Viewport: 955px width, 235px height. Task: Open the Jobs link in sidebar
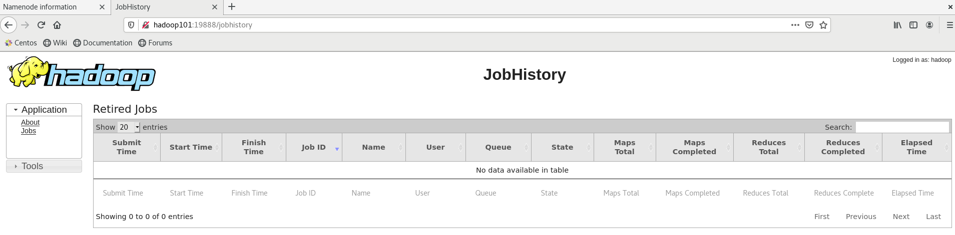click(x=29, y=131)
